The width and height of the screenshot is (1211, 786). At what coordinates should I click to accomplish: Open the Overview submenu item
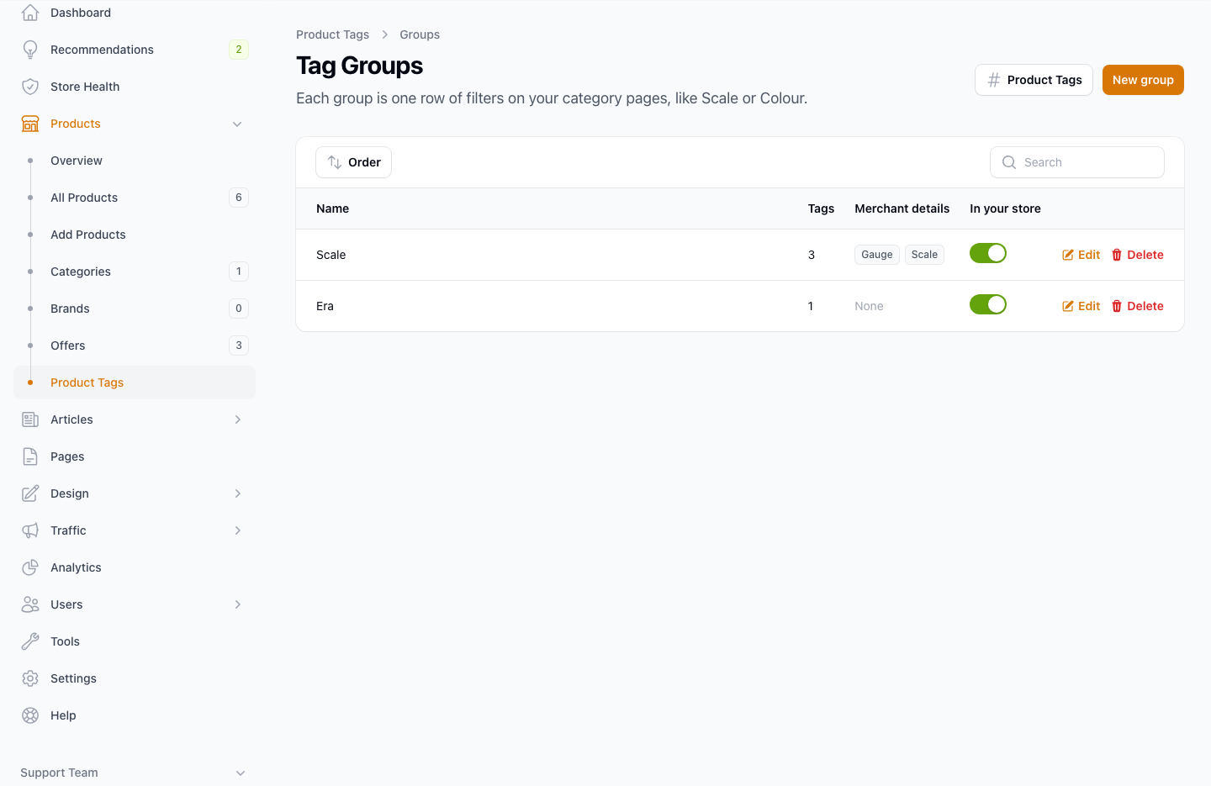[135, 161]
